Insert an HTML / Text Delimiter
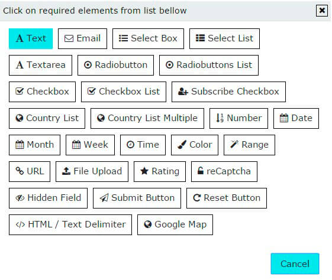 (70, 224)
